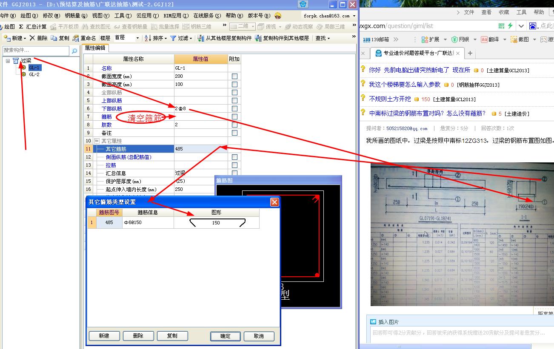
Task: Open the account dropdown next to forpk.chen@163.com
Action: pyautogui.click(x=354, y=16)
